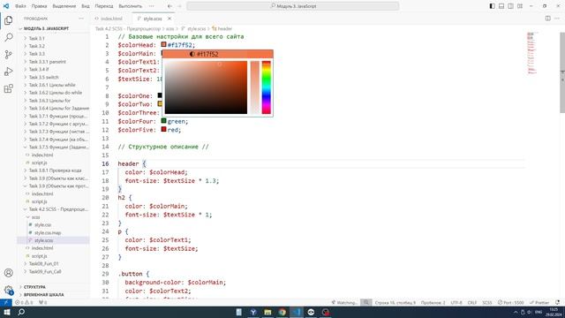565x318 pixels.
Task: Open the Manage gear in activity bar
Action: point(9,290)
